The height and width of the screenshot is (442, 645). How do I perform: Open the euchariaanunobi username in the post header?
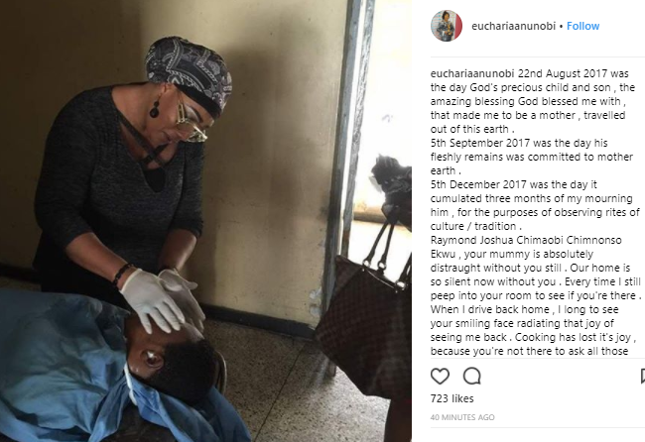point(513,26)
